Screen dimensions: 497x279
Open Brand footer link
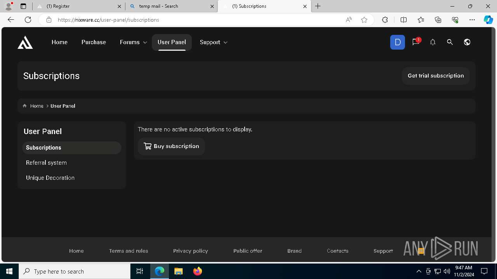tap(294, 251)
